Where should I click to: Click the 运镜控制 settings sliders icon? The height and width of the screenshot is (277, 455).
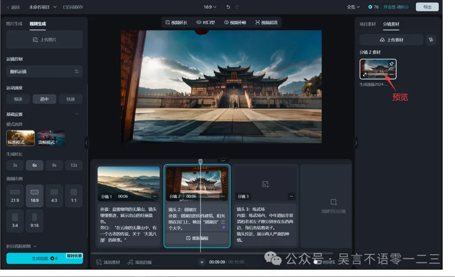pos(77,71)
